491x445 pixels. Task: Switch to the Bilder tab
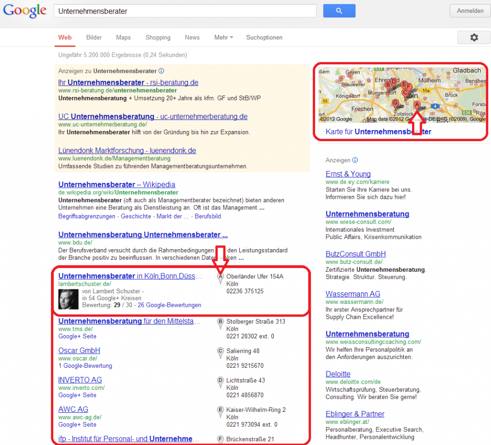coord(94,37)
